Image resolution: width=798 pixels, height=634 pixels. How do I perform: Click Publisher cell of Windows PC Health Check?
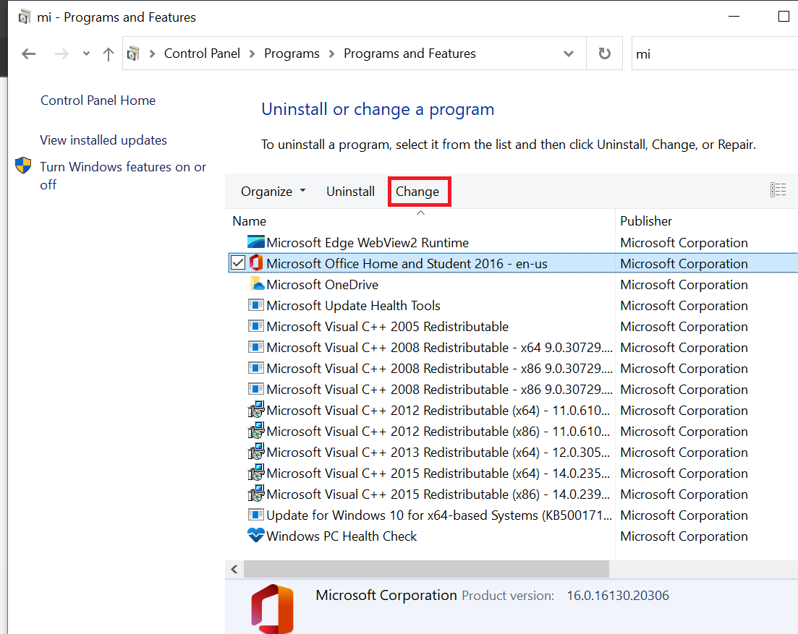point(684,536)
